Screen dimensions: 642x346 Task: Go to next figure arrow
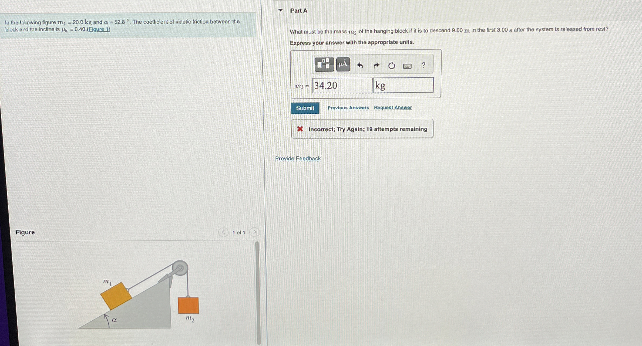(x=254, y=232)
